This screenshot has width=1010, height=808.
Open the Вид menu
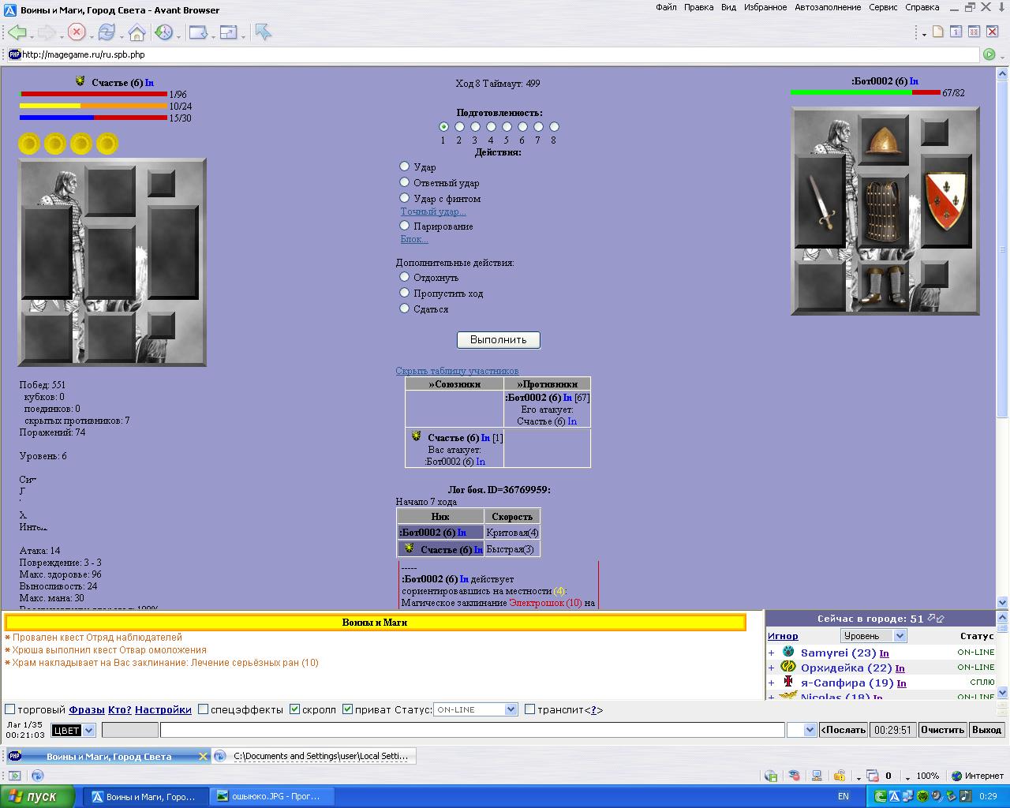coord(728,7)
